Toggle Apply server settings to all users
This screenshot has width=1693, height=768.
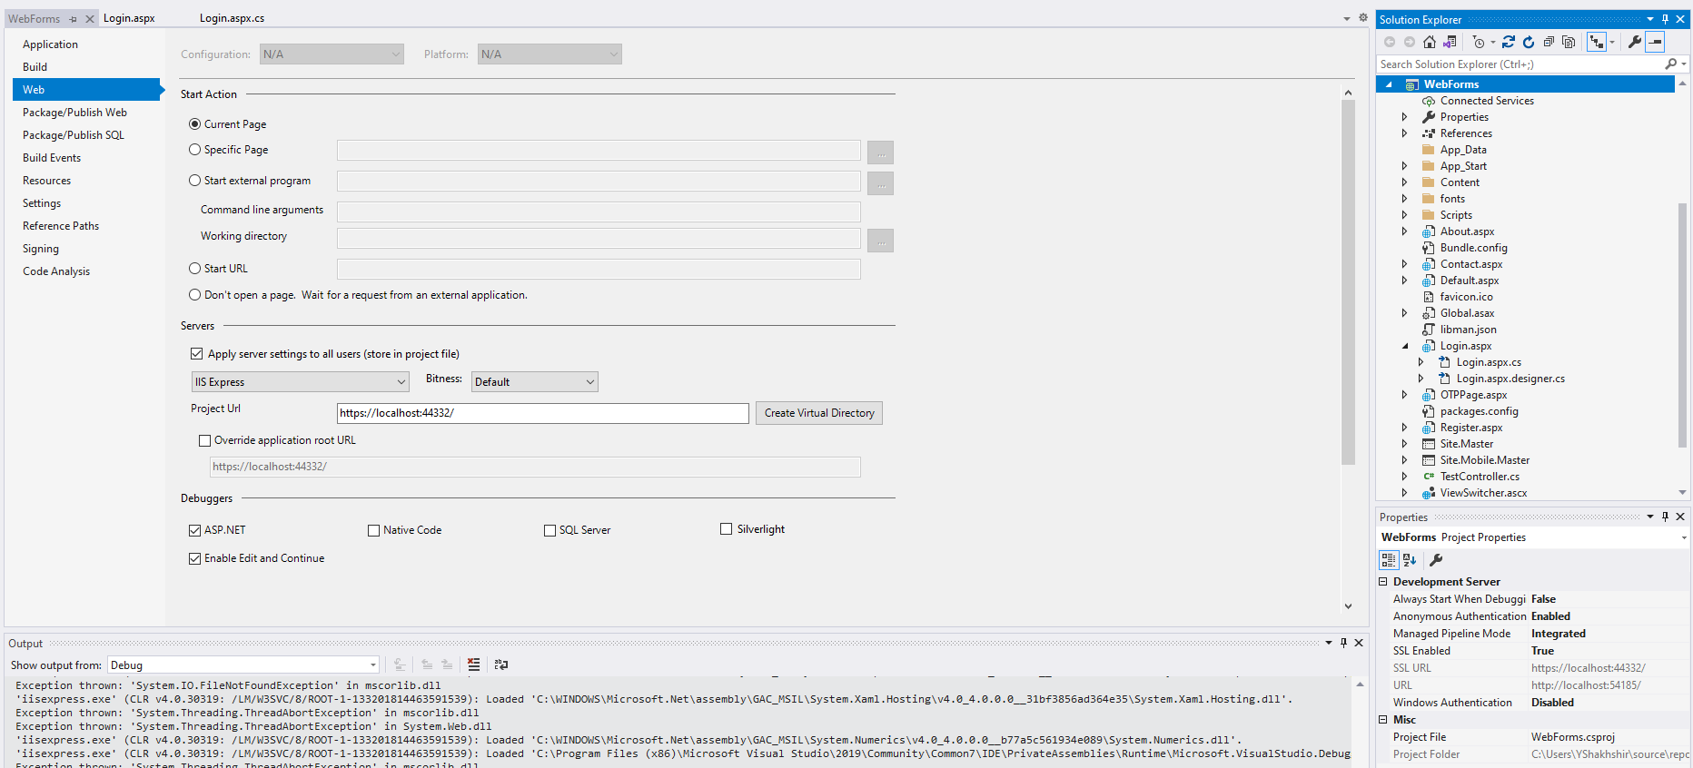[196, 354]
